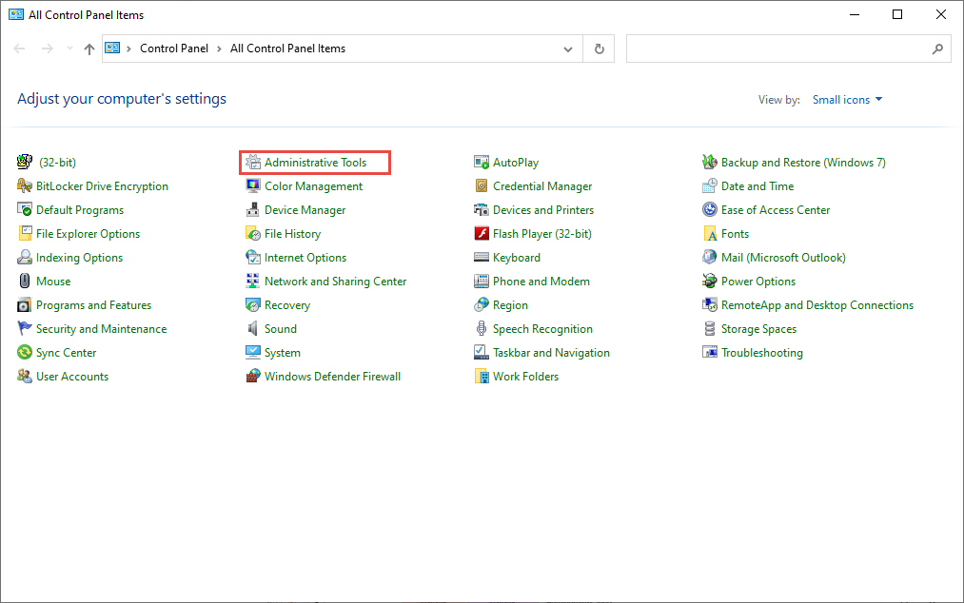Viewport: 964px width, 603px height.
Task: Open the Credential Manager safe icon
Action: tap(482, 186)
